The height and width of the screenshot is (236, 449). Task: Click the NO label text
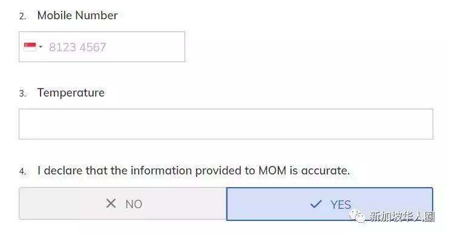click(134, 204)
